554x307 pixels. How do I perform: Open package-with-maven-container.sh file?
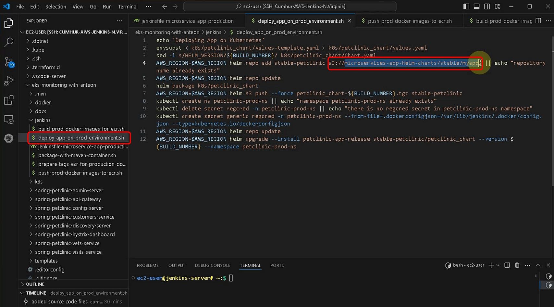tap(77, 155)
